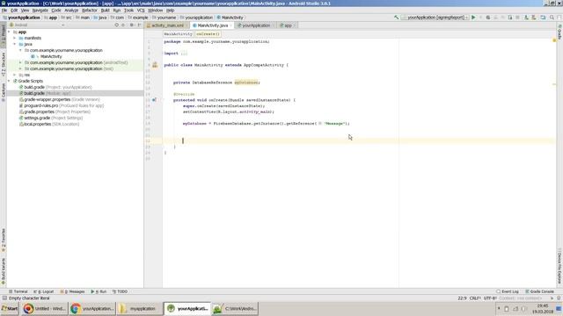The image size is (563, 316).
Task: Click the CRLF line separator in status bar
Action: tap(475, 298)
